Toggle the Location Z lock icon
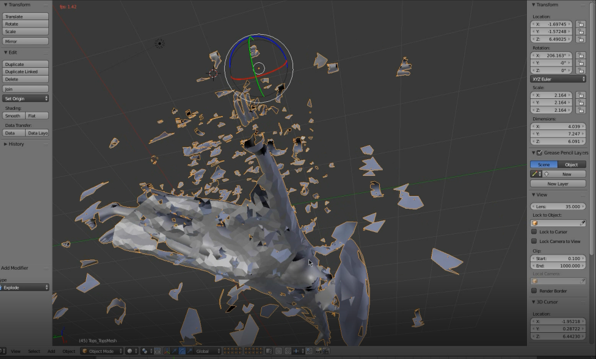 click(580, 39)
